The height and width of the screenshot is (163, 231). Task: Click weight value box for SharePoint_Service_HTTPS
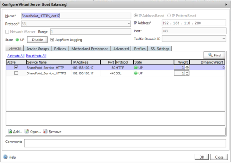(x=179, y=73)
